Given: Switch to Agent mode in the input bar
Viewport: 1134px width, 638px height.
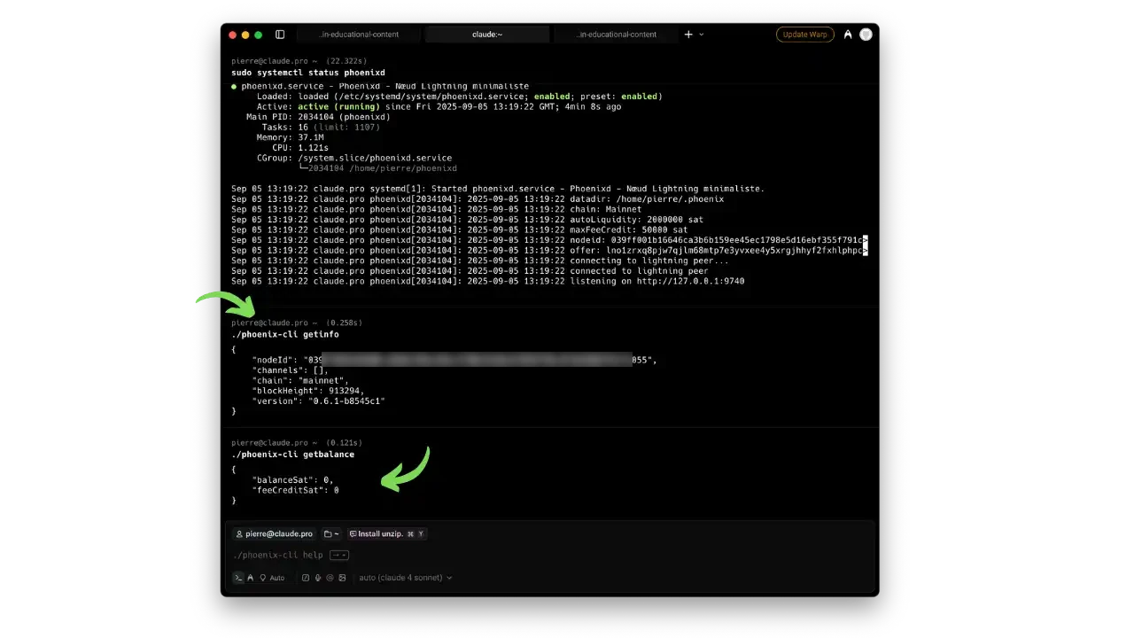Looking at the screenshot, I should (x=251, y=577).
